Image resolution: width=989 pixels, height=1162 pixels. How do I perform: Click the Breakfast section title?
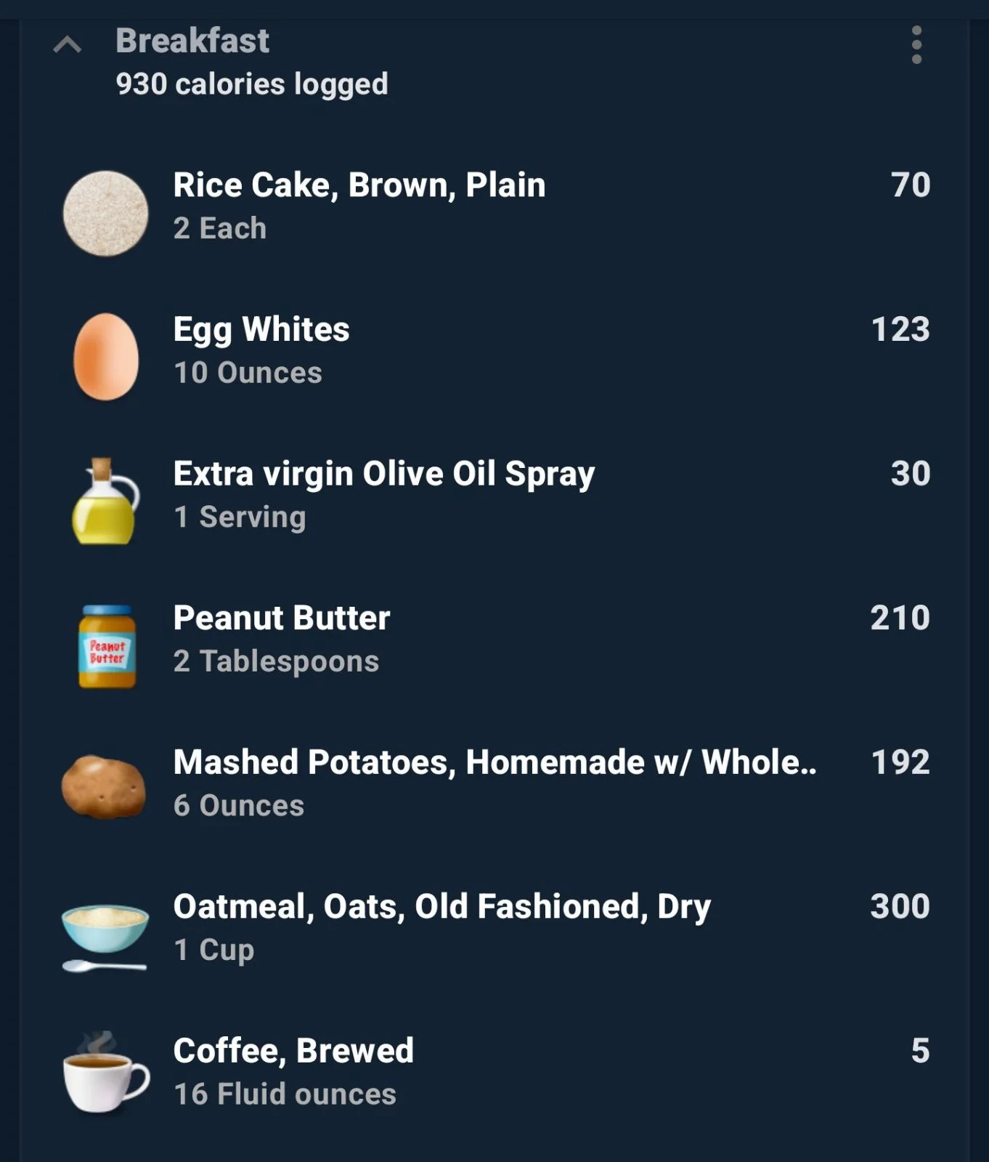point(192,41)
